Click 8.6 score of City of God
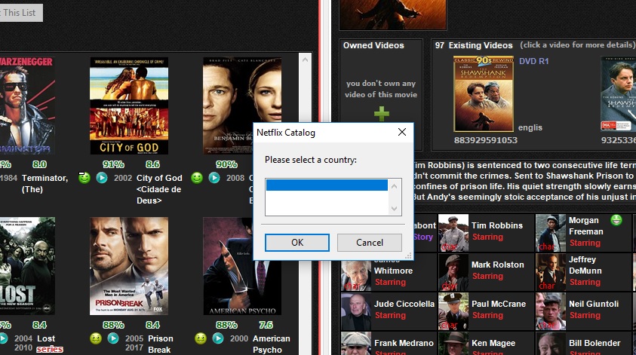 pyautogui.click(x=152, y=164)
